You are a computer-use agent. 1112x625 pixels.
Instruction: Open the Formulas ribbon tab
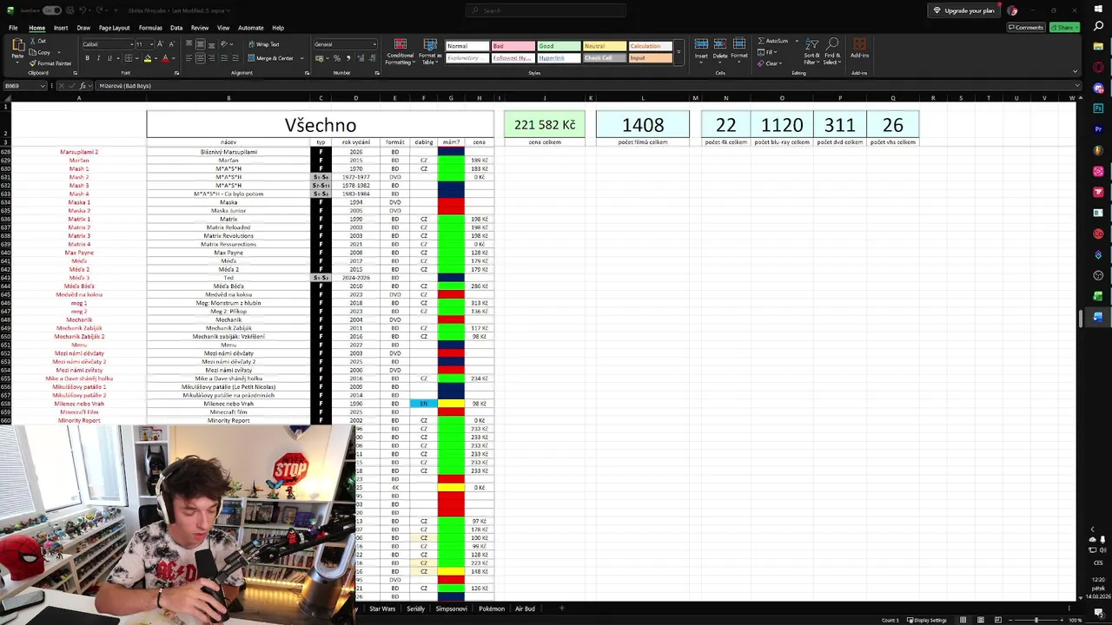(x=150, y=28)
